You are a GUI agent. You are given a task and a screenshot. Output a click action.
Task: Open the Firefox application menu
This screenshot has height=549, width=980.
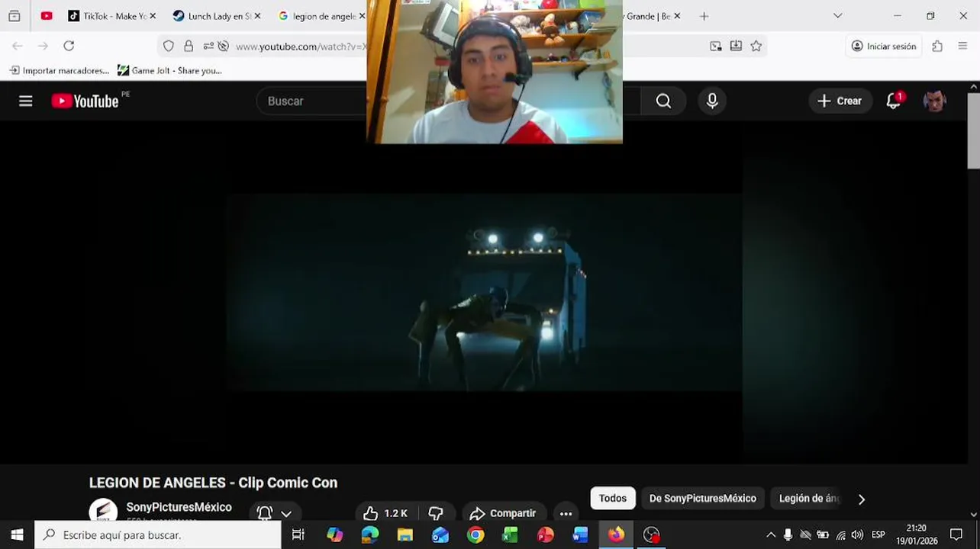962,47
